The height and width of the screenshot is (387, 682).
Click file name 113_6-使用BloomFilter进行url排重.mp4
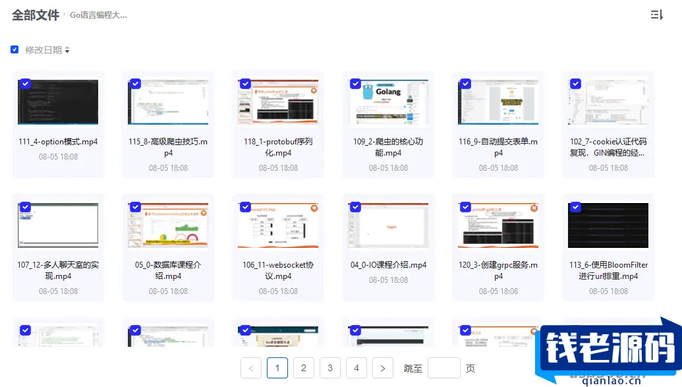608,270
